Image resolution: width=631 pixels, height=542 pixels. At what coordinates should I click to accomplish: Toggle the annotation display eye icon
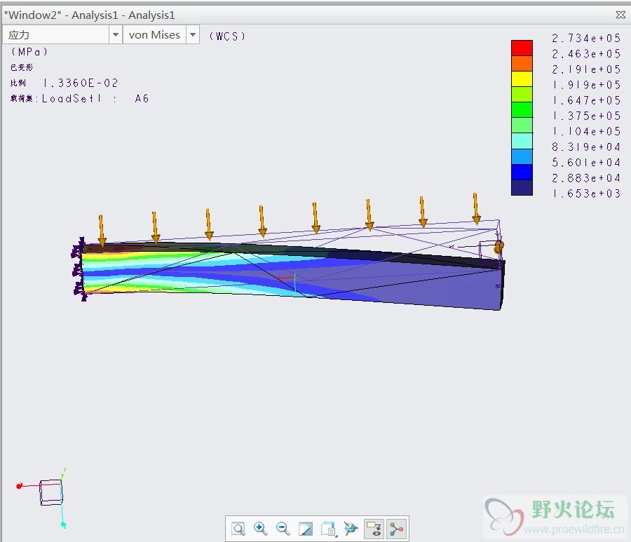374,529
